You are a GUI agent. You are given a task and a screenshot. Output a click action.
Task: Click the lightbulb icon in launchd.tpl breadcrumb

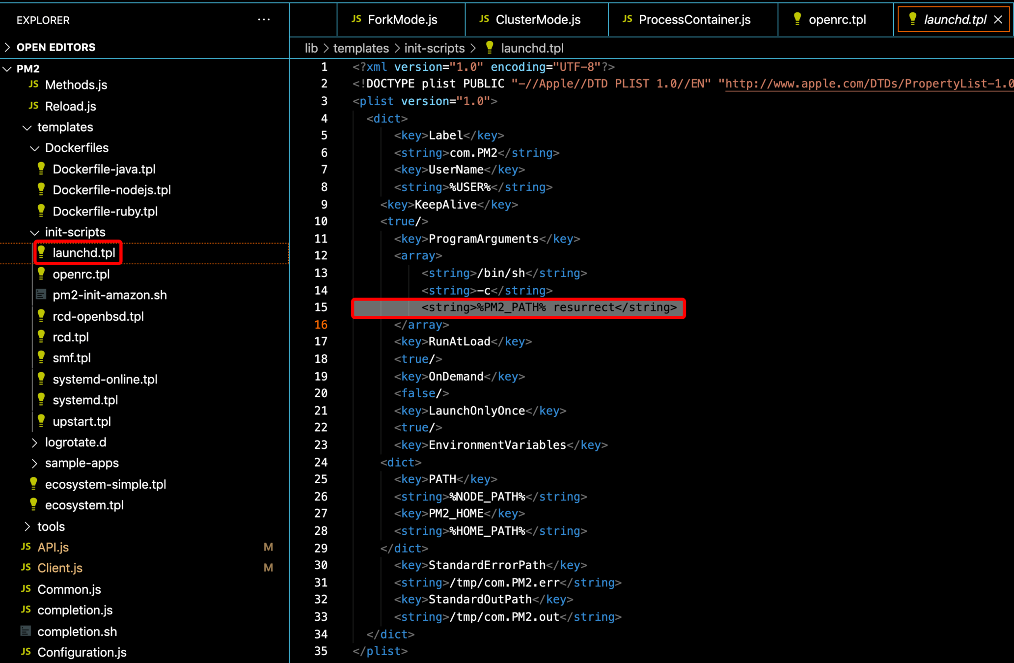coord(490,48)
